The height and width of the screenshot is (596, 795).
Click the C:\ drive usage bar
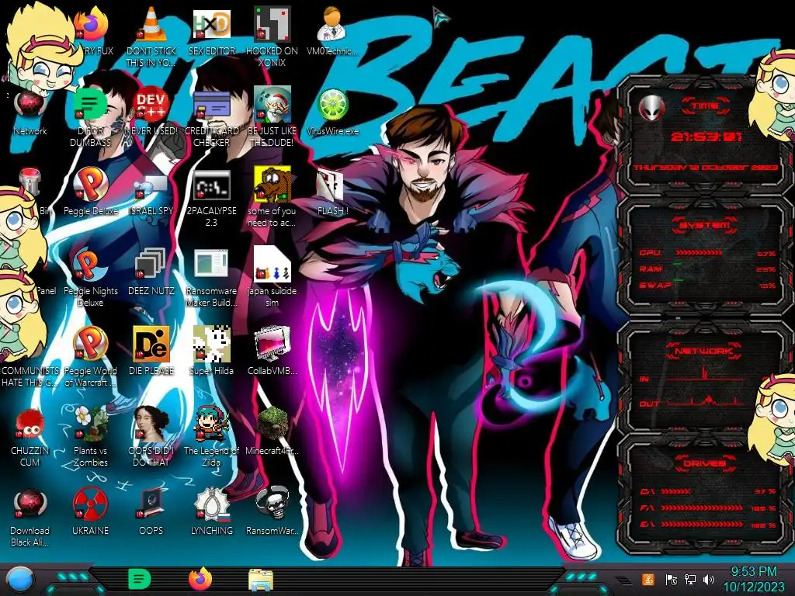point(676,491)
